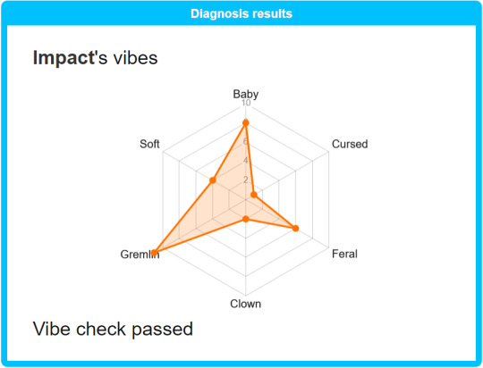483x368 pixels.
Task: Click the Soft data point marker
Action: (x=212, y=180)
